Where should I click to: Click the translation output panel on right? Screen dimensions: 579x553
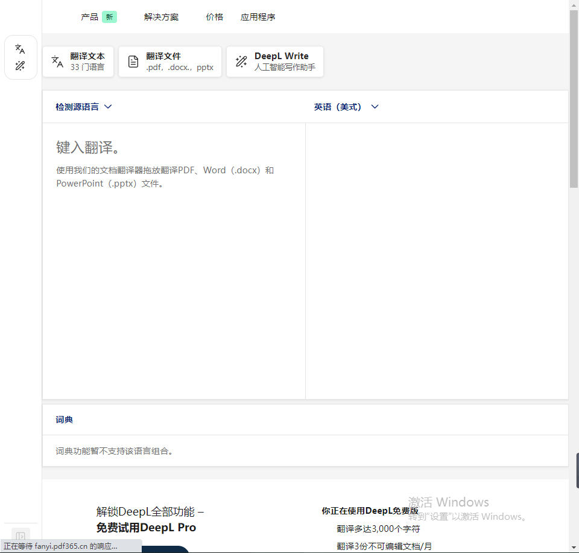[437, 261]
